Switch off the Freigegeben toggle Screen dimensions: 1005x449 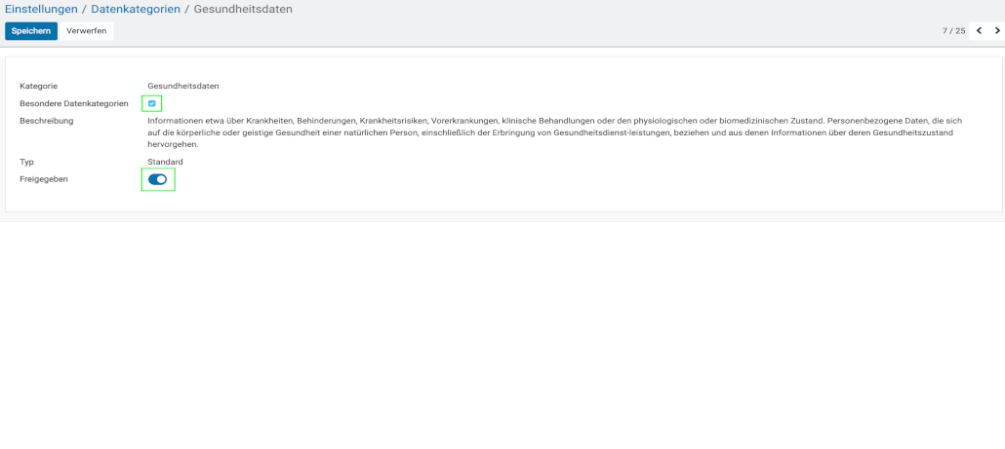point(157,179)
